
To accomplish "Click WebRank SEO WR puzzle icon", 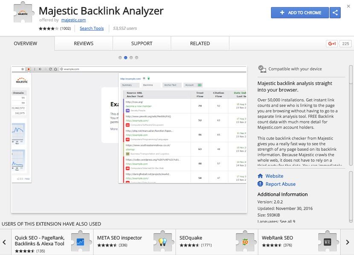I will [328, 242].
